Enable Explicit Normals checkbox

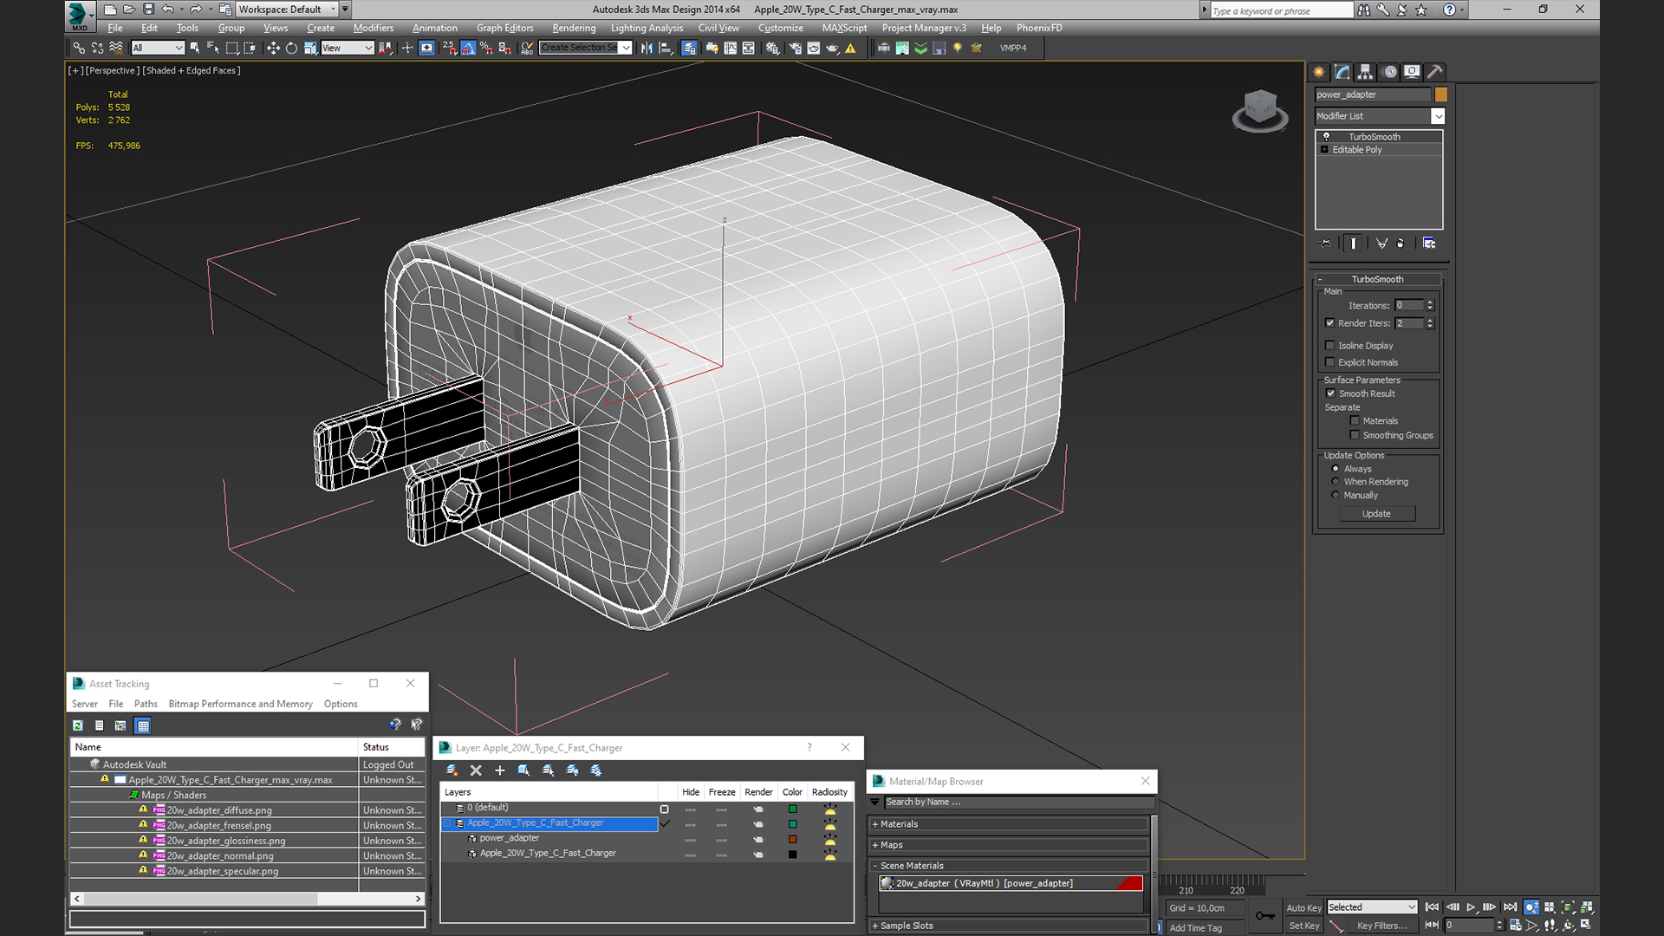(1330, 362)
